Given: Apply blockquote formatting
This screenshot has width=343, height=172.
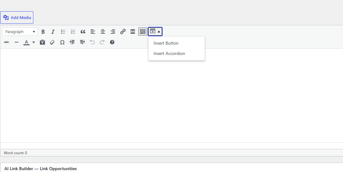Looking at the screenshot, I should click(x=83, y=32).
